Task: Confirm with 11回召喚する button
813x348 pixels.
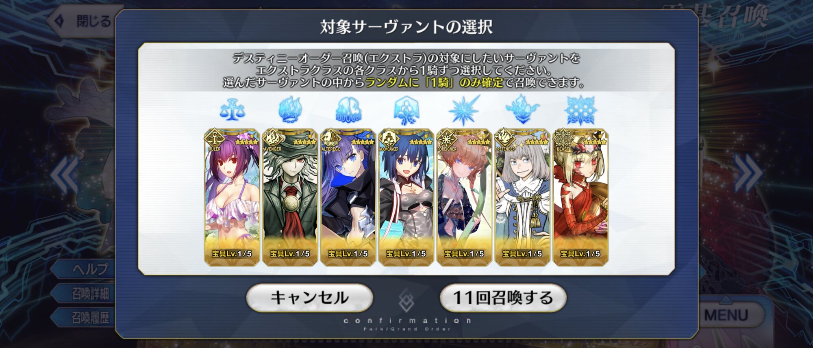Action: [x=503, y=298]
